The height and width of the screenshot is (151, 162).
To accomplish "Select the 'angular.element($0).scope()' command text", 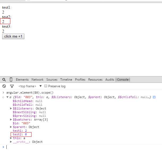I will (30, 93).
